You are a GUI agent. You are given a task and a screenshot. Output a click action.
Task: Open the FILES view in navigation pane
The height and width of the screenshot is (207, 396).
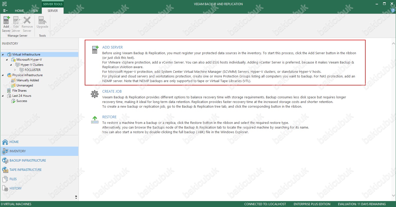(x=39, y=179)
